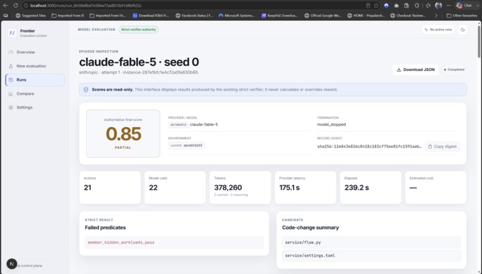Viewport: 482px width, 274px height.
Task: Open the Suggested Sites bookmark
Action: pyautogui.click(x=30, y=16)
